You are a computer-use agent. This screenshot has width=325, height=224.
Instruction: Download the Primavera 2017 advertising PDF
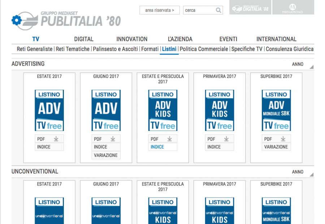pyautogui.click(x=220, y=139)
